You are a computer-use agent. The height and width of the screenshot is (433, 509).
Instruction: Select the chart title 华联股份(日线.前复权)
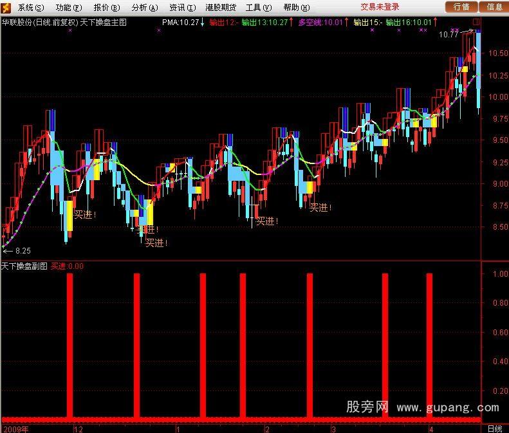[40, 23]
